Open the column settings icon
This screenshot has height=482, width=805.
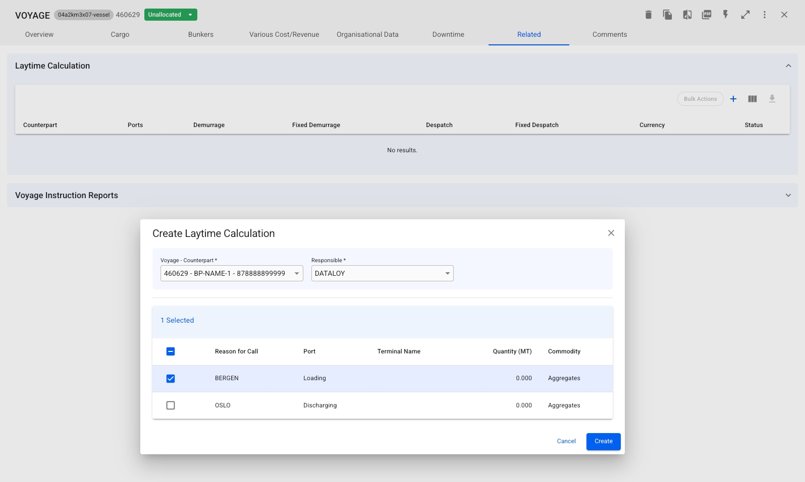click(753, 99)
